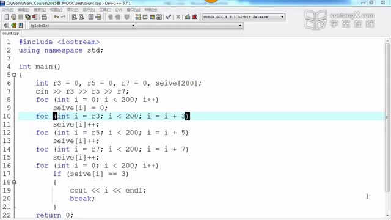Click the New file toolbar icon
Viewport: 391px width, 220px height.
pos(7,17)
